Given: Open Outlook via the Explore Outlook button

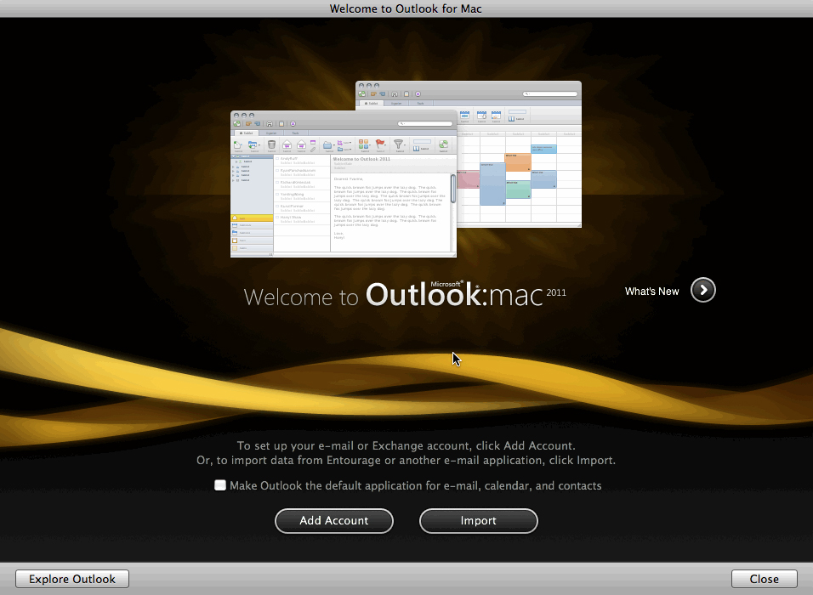Looking at the screenshot, I should pyautogui.click(x=72, y=579).
